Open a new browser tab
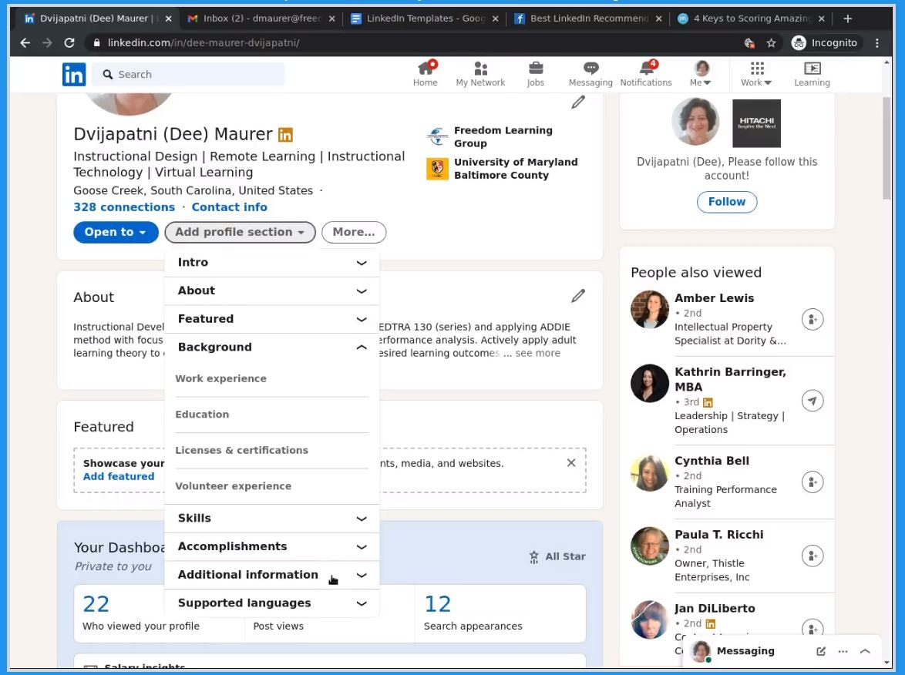The image size is (905, 675). click(847, 18)
